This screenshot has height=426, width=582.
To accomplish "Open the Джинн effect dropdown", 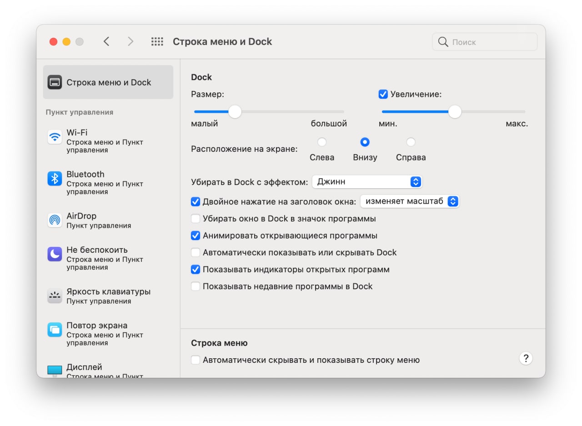I will coord(367,182).
